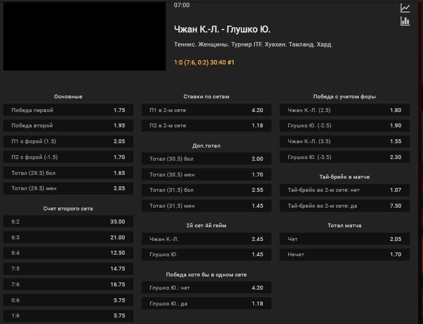
Task: Select Тотал (30.5) бол at 2.00
Action: [x=206, y=159]
